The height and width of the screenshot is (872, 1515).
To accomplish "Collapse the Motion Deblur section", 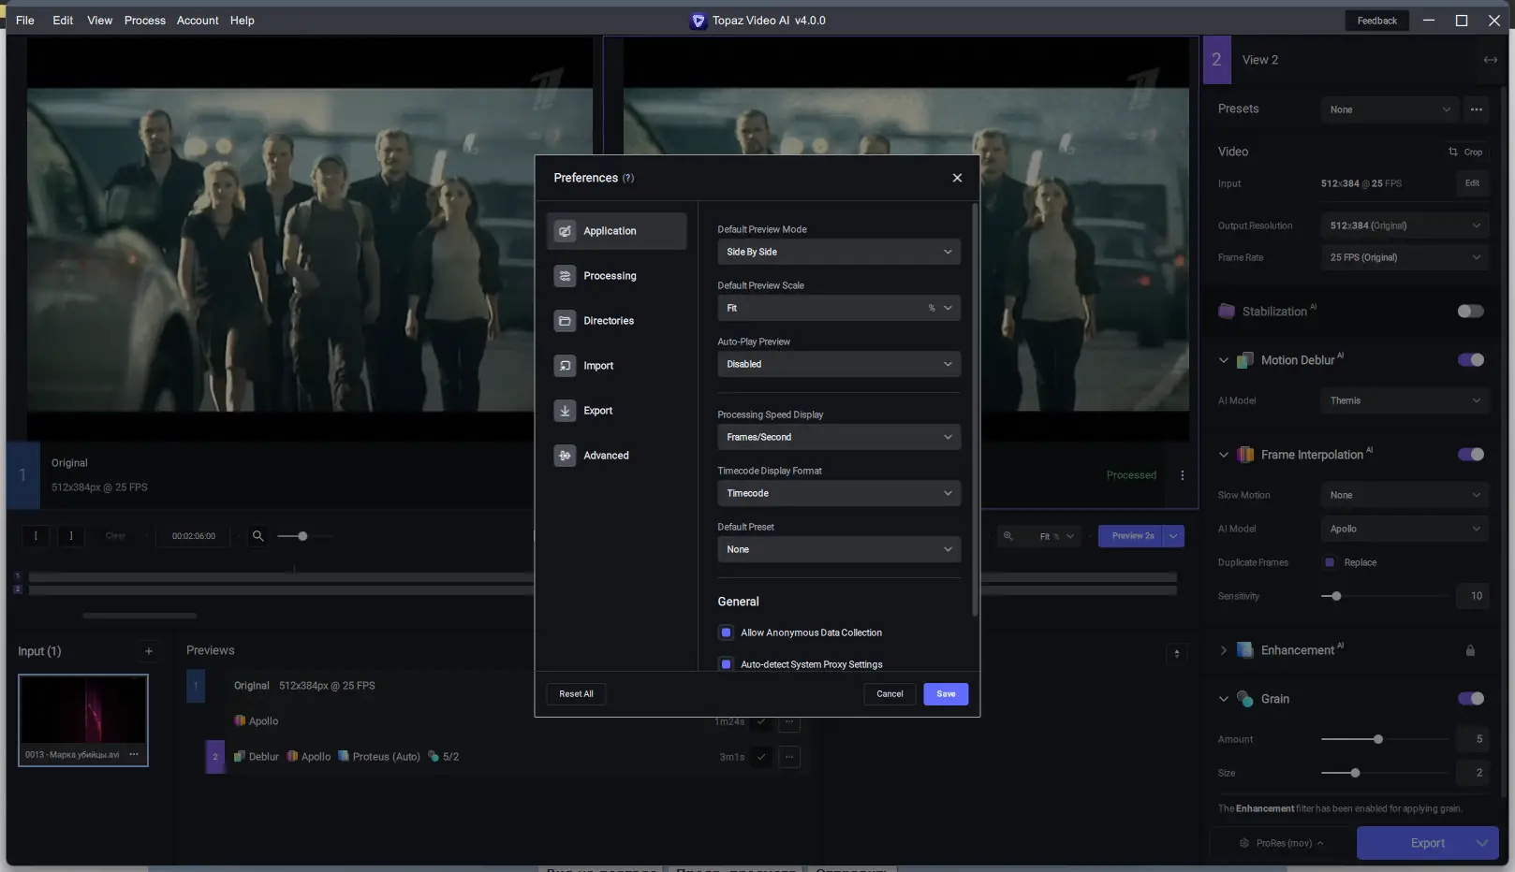I will click(1223, 360).
